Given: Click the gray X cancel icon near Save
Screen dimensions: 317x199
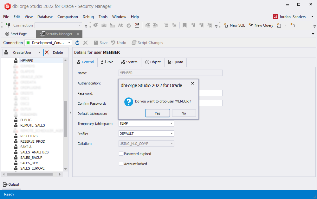Looking at the screenshot, I should [x=86, y=43].
